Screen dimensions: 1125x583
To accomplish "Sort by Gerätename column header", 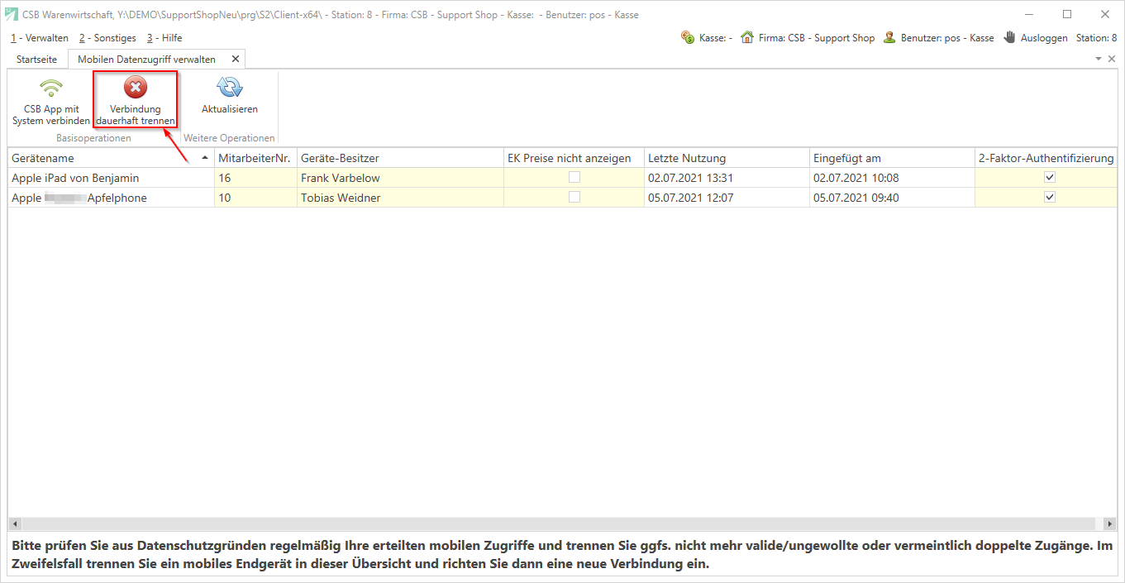I will click(111, 158).
